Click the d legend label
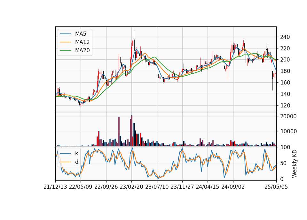This screenshot has width=307, height=220. click(76, 162)
